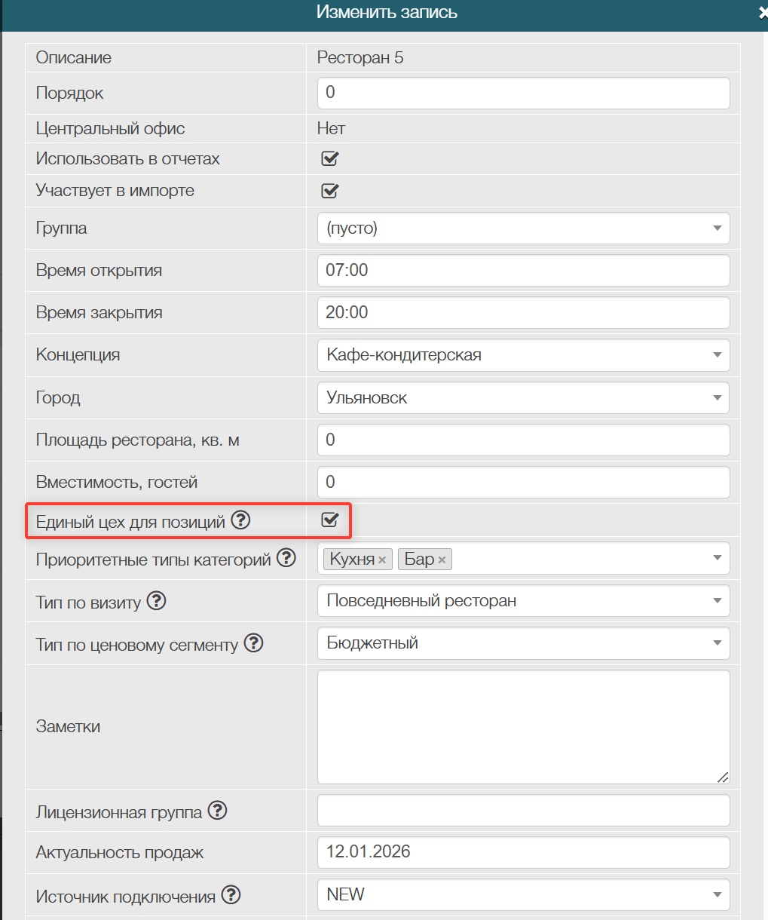Viewport: 768px width, 920px height.
Task: Click the Время открытия field
Action: [x=523, y=270]
